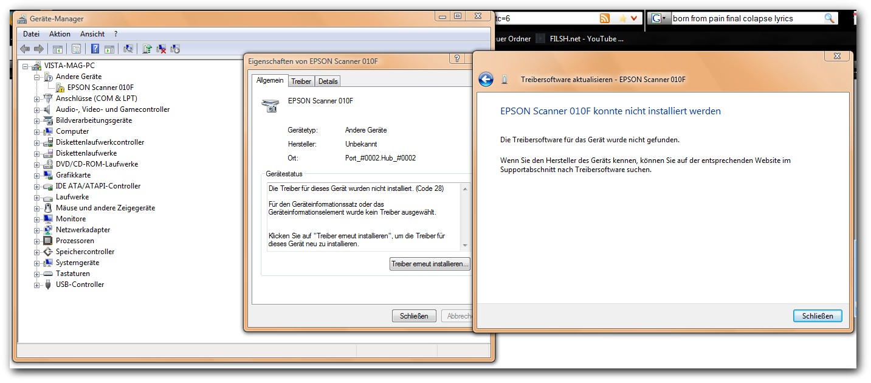Expand DVD/CD-ROM-Laufwerke node
The height and width of the screenshot is (383, 871).
(37, 164)
